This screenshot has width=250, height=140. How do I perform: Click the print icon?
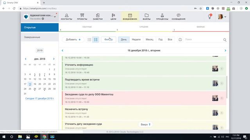point(180,40)
